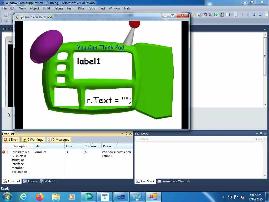269x202 pixels.
Task: Sort error list by Column header
Action: (92, 146)
